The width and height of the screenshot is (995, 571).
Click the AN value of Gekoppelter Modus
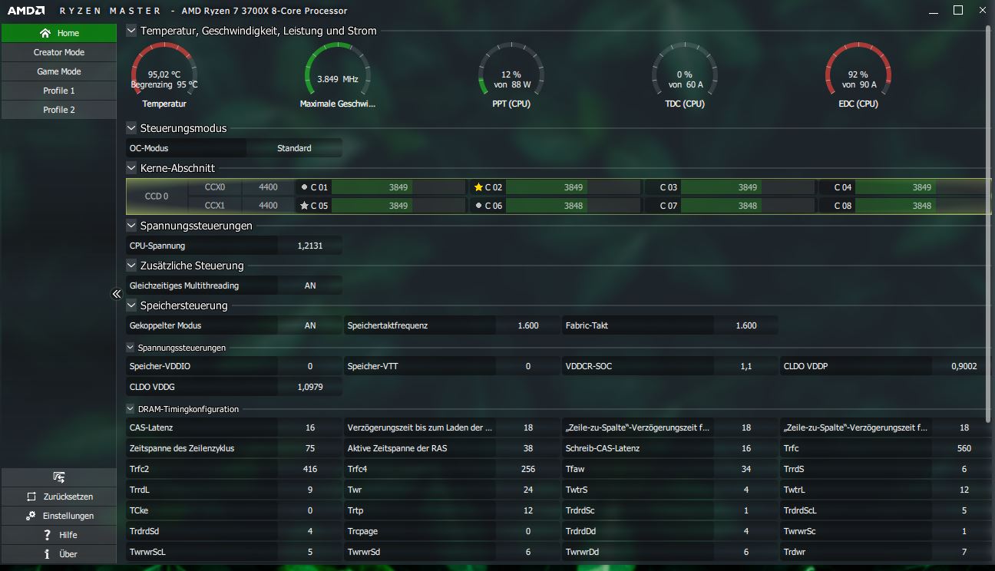point(310,325)
